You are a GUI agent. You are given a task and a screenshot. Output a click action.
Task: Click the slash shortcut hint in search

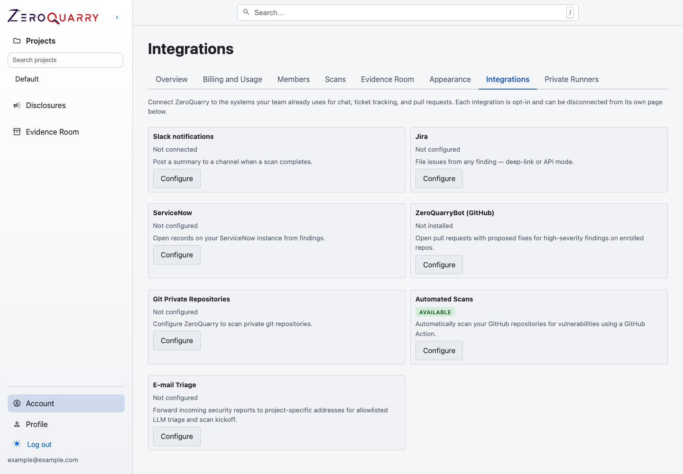point(570,13)
